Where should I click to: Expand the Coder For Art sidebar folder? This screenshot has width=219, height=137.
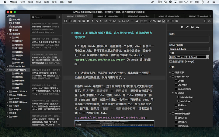(x=8, y=66)
